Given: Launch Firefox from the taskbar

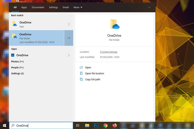Looking at the screenshot, I should [115, 126].
